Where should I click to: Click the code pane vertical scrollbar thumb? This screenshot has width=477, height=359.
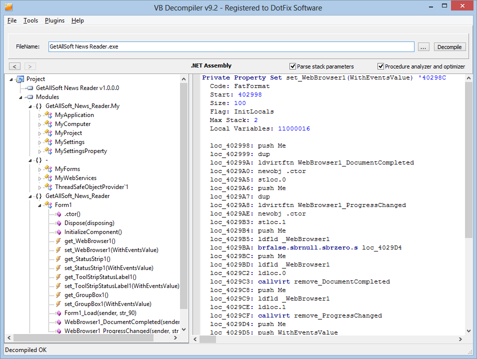[468, 159]
